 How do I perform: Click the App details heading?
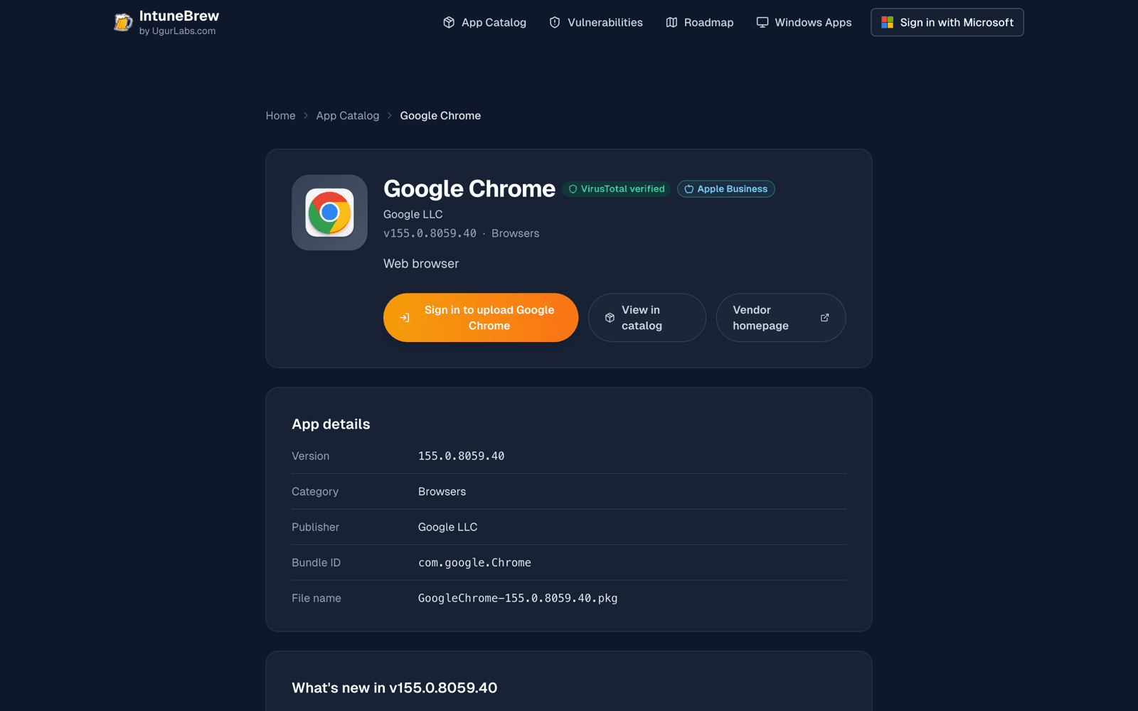tap(331, 424)
